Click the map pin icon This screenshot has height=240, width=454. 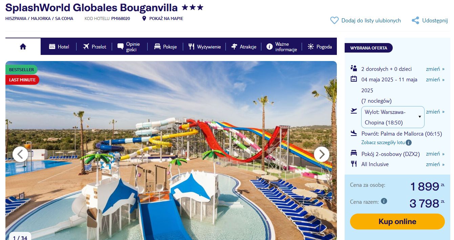tap(144, 19)
